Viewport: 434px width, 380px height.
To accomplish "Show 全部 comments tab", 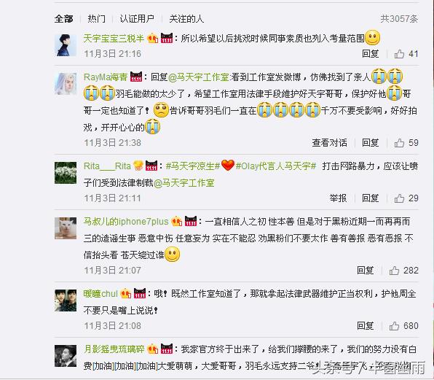I will click(63, 19).
